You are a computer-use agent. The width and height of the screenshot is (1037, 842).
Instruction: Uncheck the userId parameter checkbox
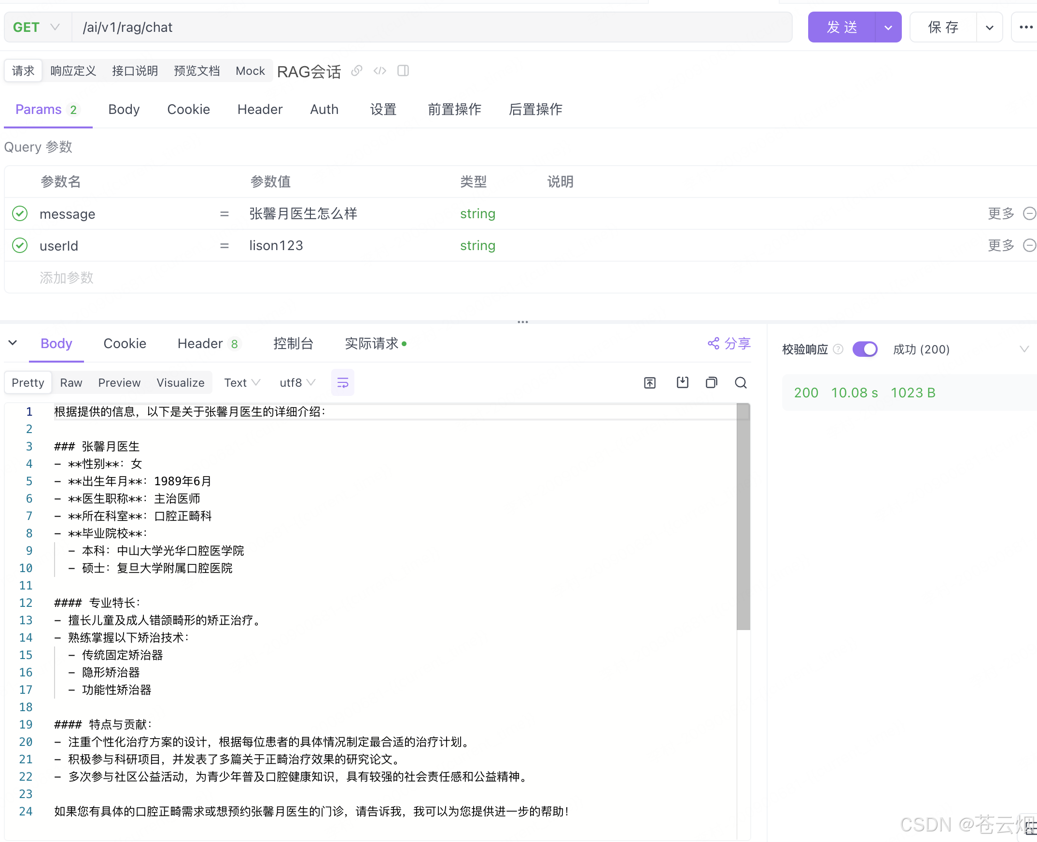[20, 245]
